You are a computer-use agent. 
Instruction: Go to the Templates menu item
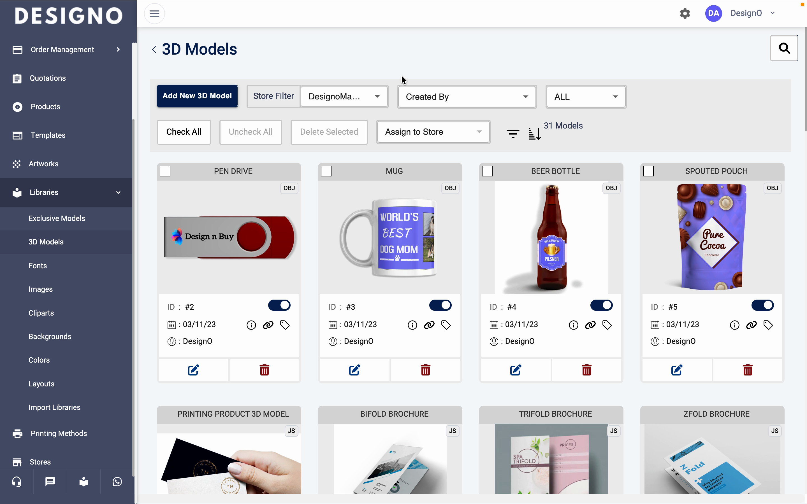tap(48, 135)
